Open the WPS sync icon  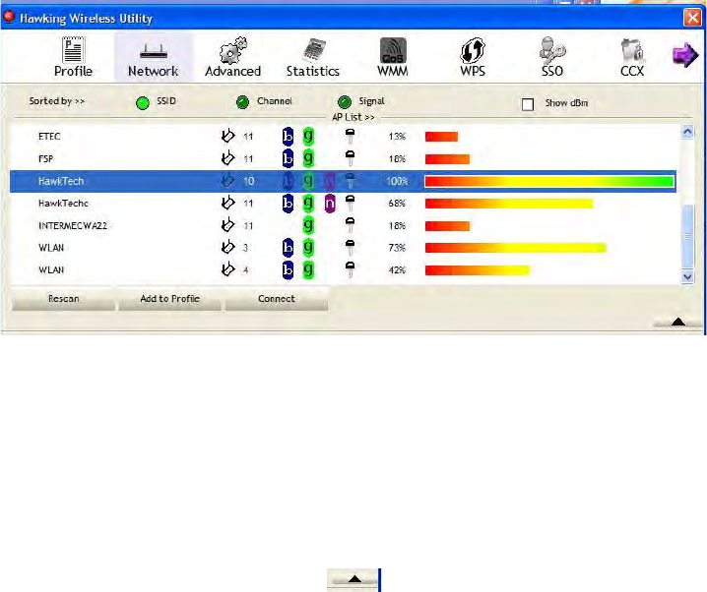(473, 50)
